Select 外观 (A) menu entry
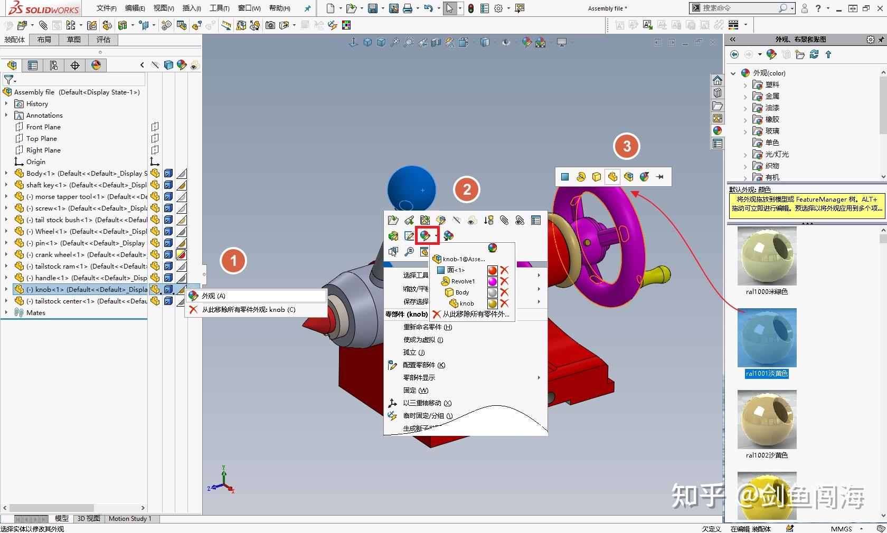This screenshot has height=533, width=887. (x=256, y=296)
